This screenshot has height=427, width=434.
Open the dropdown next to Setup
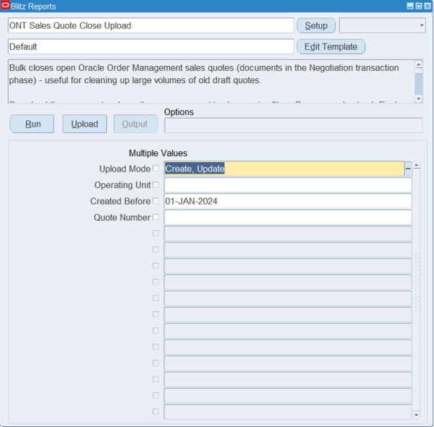pos(383,25)
